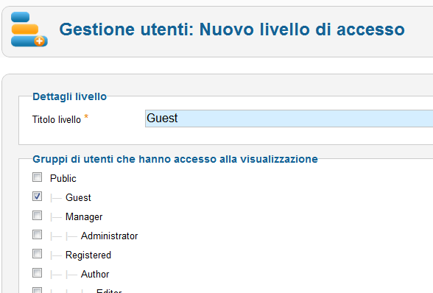
Task: Click the 'Manager' group label
Action: pyautogui.click(x=84, y=216)
